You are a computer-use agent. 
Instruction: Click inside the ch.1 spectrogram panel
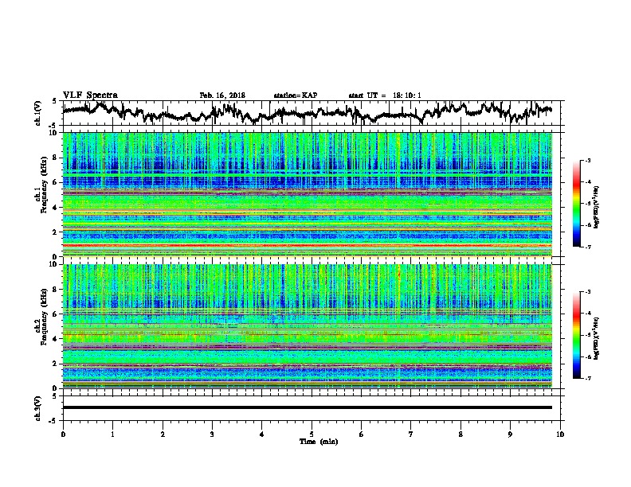tap(307, 194)
